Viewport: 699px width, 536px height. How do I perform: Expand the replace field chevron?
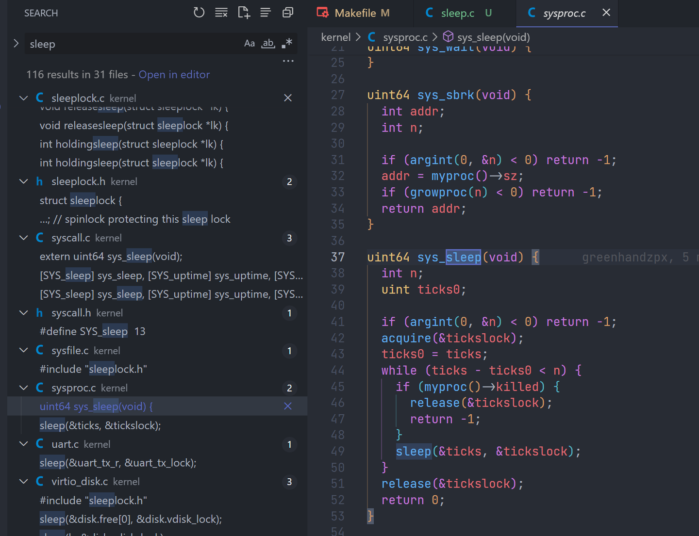16,44
